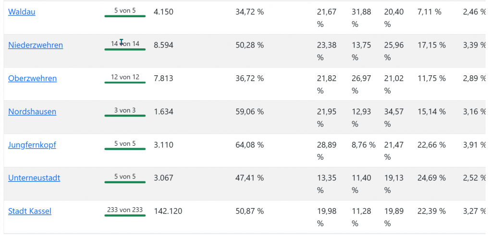Click Unterneustadt's '5 von 5' progress bar
This screenshot has height=235, width=492.
pyautogui.click(x=125, y=178)
